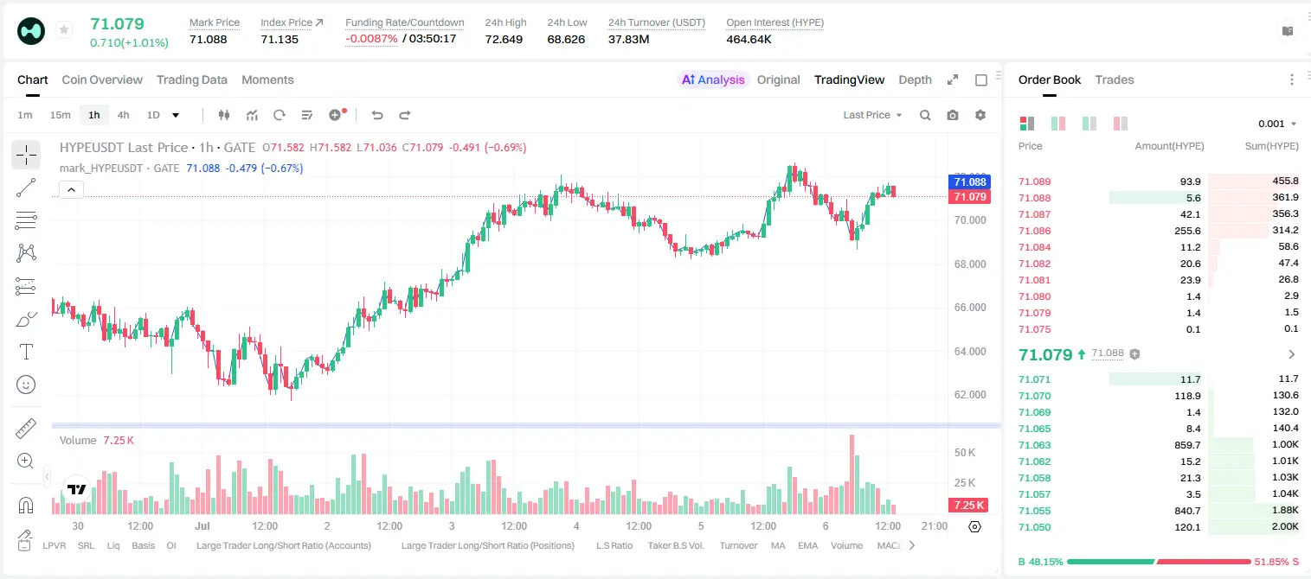Take a chart snapshot with camera icon
1311x579 pixels.
pos(953,115)
